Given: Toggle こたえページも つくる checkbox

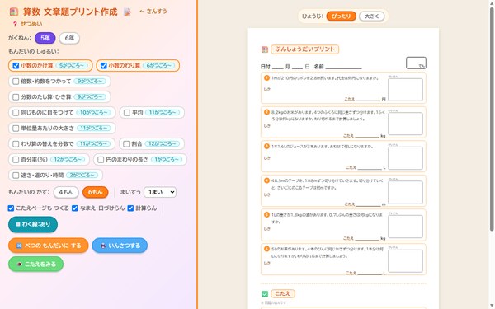Looking at the screenshot, I should coord(11,208).
